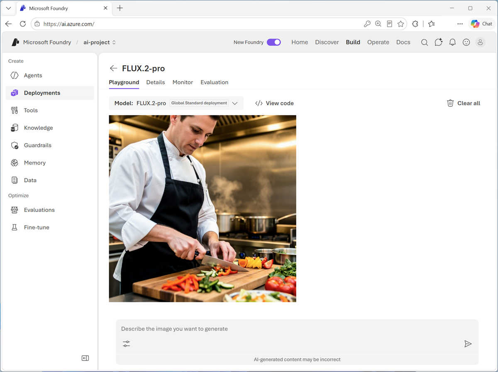Open image generation parameters sliders icon
This screenshot has height=372, width=498.
click(x=126, y=344)
